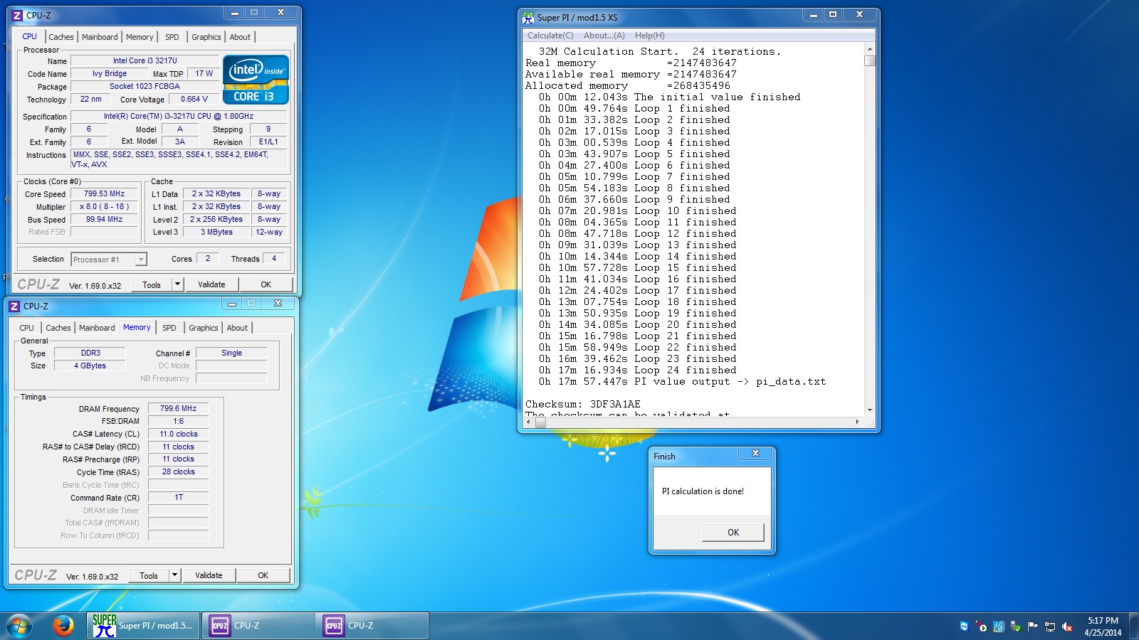Click Tools button in the top CPU-Z window
The height and width of the screenshot is (640, 1139).
(152, 284)
